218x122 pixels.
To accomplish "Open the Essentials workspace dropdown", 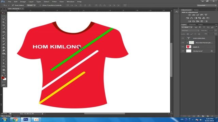I will click(207, 5).
